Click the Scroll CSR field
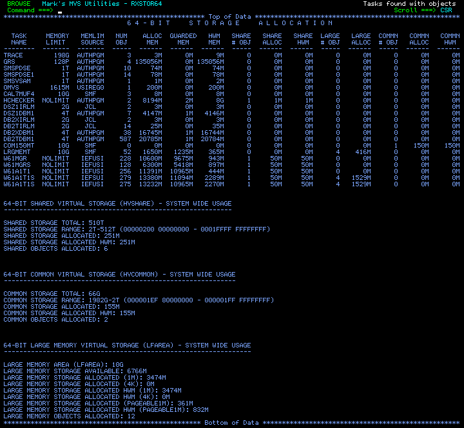Image resolution: width=464 pixels, height=428 pixels. pyautogui.click(x=446, y=10)
